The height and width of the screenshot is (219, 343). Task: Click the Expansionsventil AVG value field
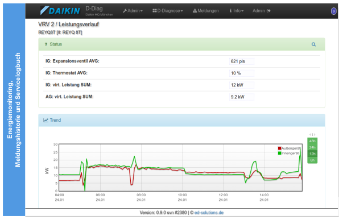(x=242, y=61)
